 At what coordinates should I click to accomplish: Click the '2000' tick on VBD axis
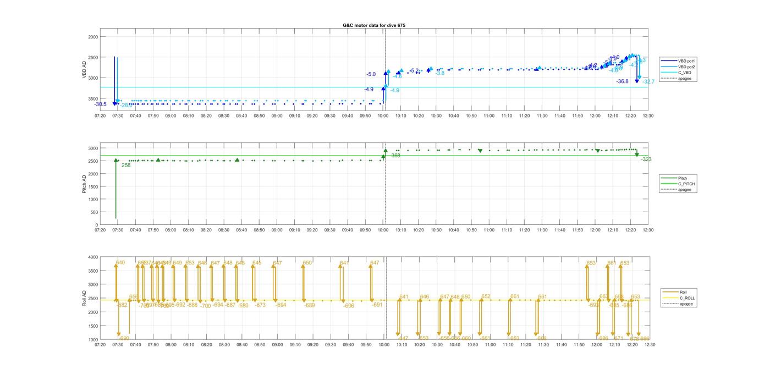tap(92, 37)
